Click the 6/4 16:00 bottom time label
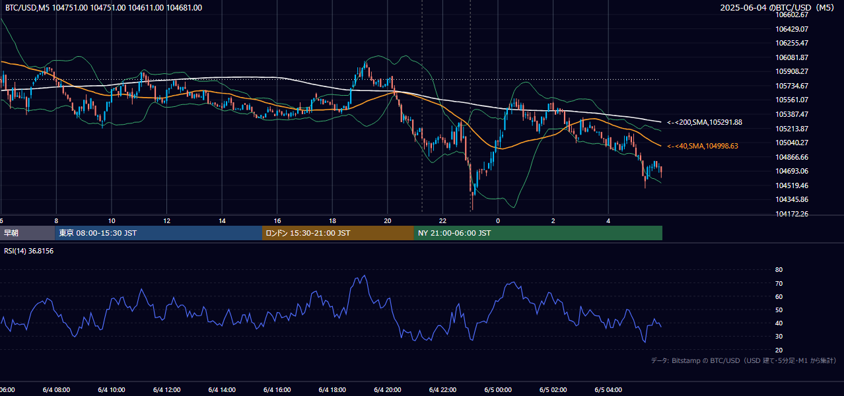The image size is (844, 396). (x=277, y=390)
